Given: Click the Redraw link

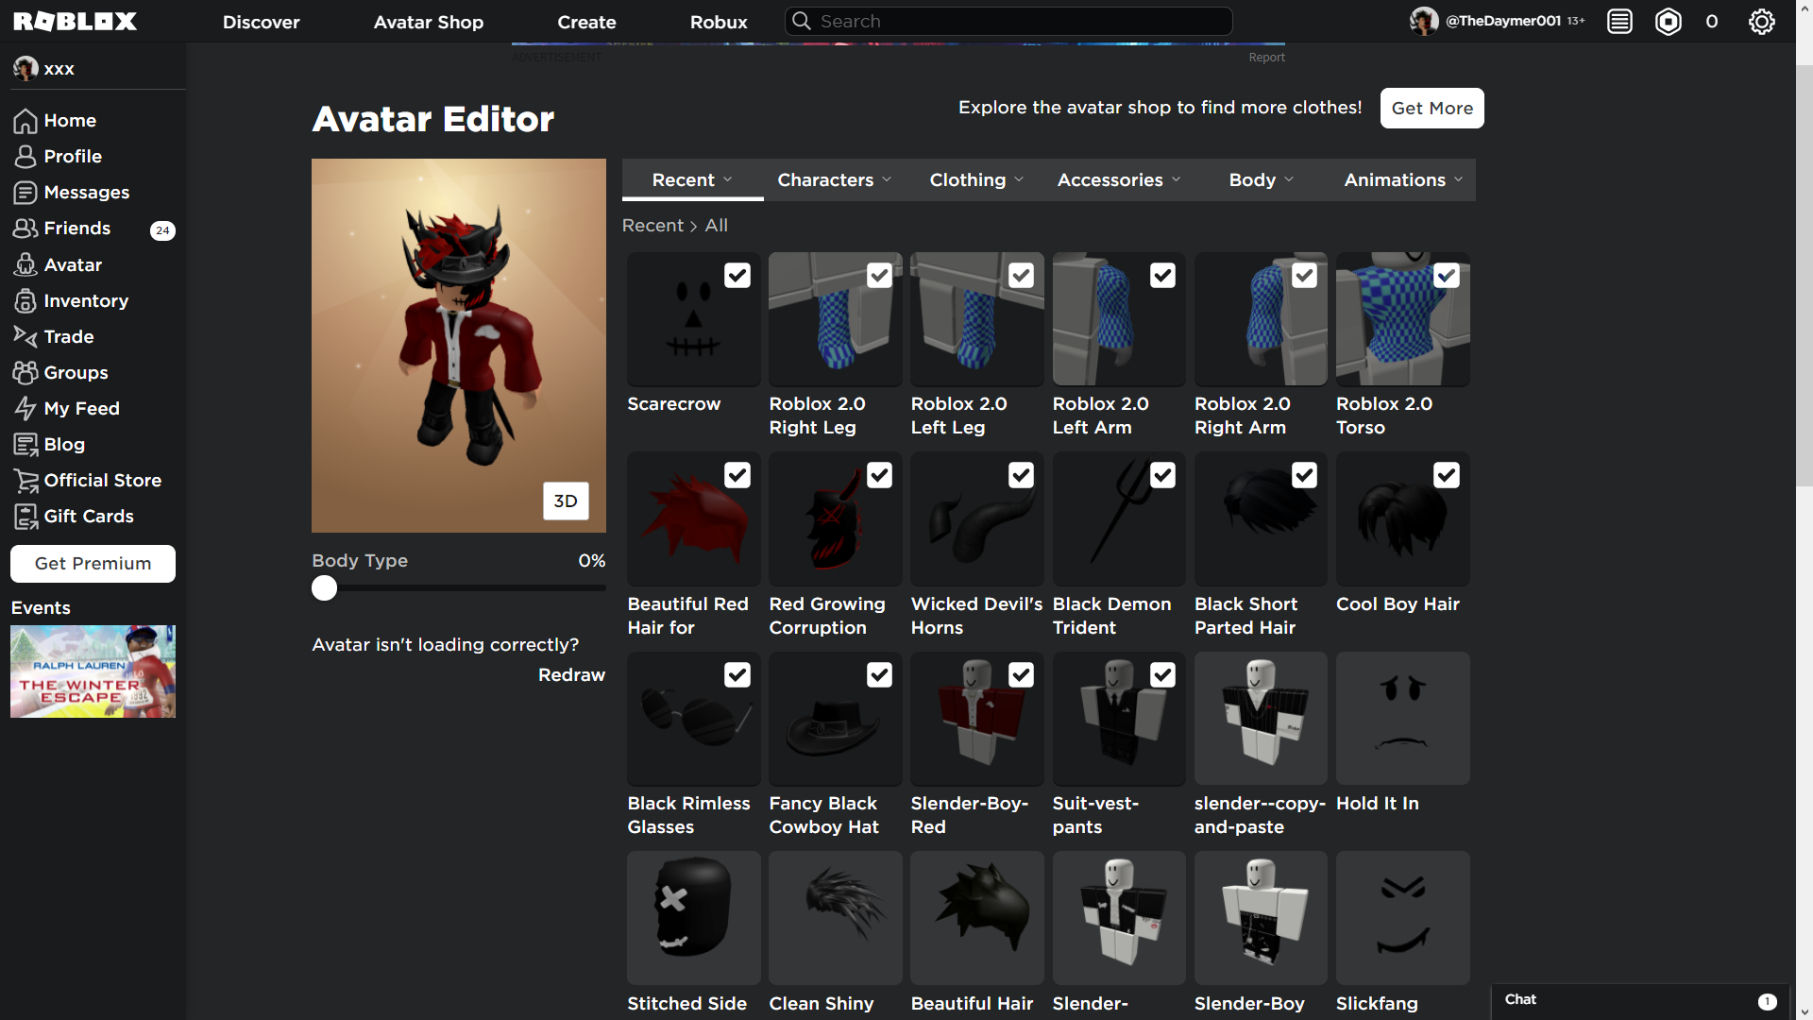Looking at the screenshot, I should coord(571,675).
